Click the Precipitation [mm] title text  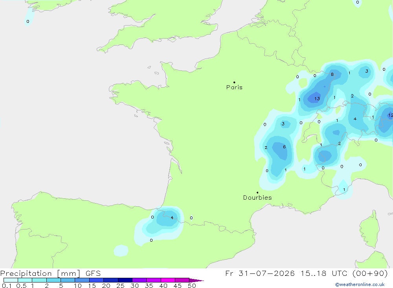(40, 273)
